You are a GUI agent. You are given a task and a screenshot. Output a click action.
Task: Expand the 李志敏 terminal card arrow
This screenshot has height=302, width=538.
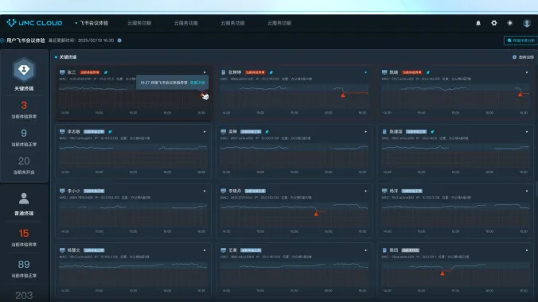coord(205,132)
